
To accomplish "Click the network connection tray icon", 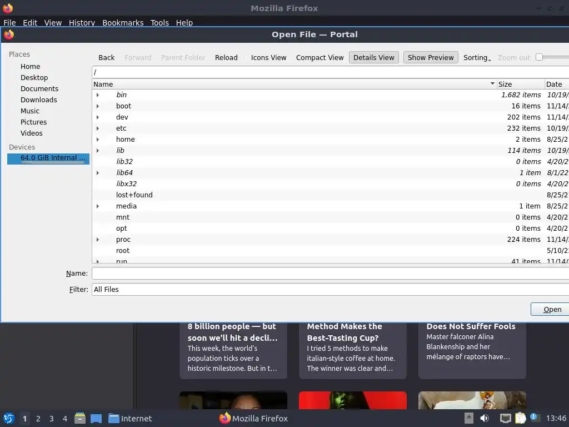I will (505, 418).
